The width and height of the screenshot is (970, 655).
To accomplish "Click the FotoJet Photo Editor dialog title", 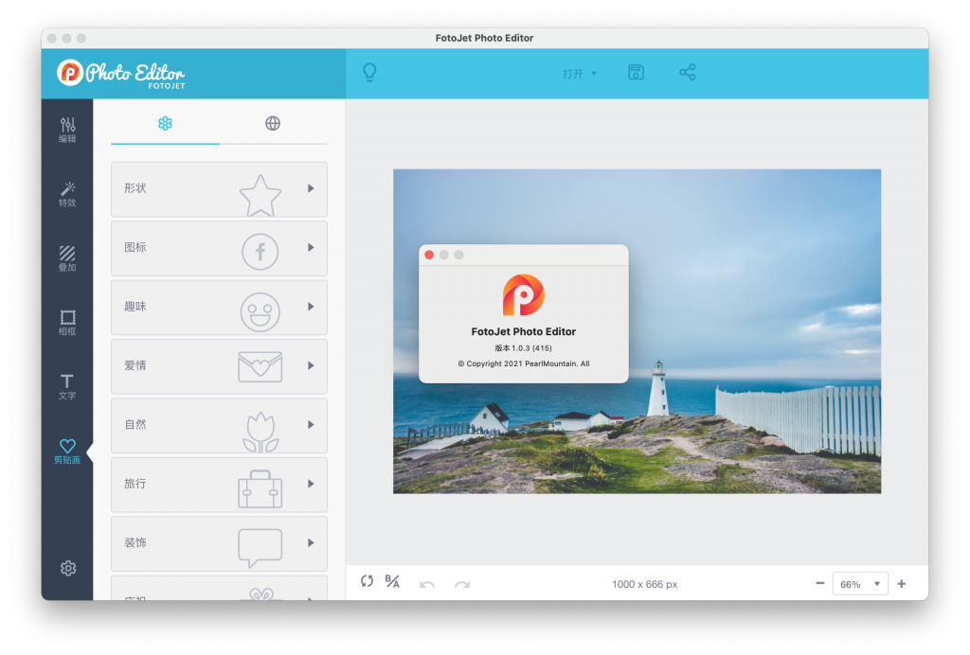I will coord(523,332).
